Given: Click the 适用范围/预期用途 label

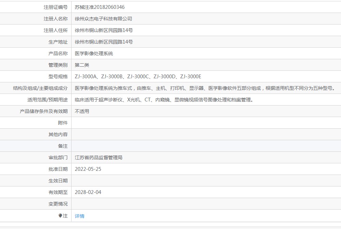Looking at the screenshot, I should click(x=47, y=100).
